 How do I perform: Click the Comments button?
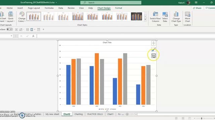tap(210, 8)
